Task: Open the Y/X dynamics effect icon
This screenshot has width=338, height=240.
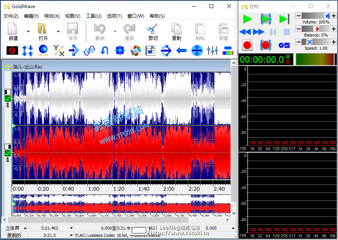Action: click(x=59, y=51)
